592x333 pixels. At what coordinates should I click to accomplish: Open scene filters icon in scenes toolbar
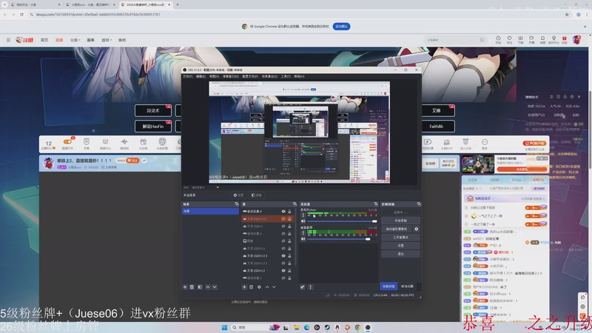click(x=200, y=287)
